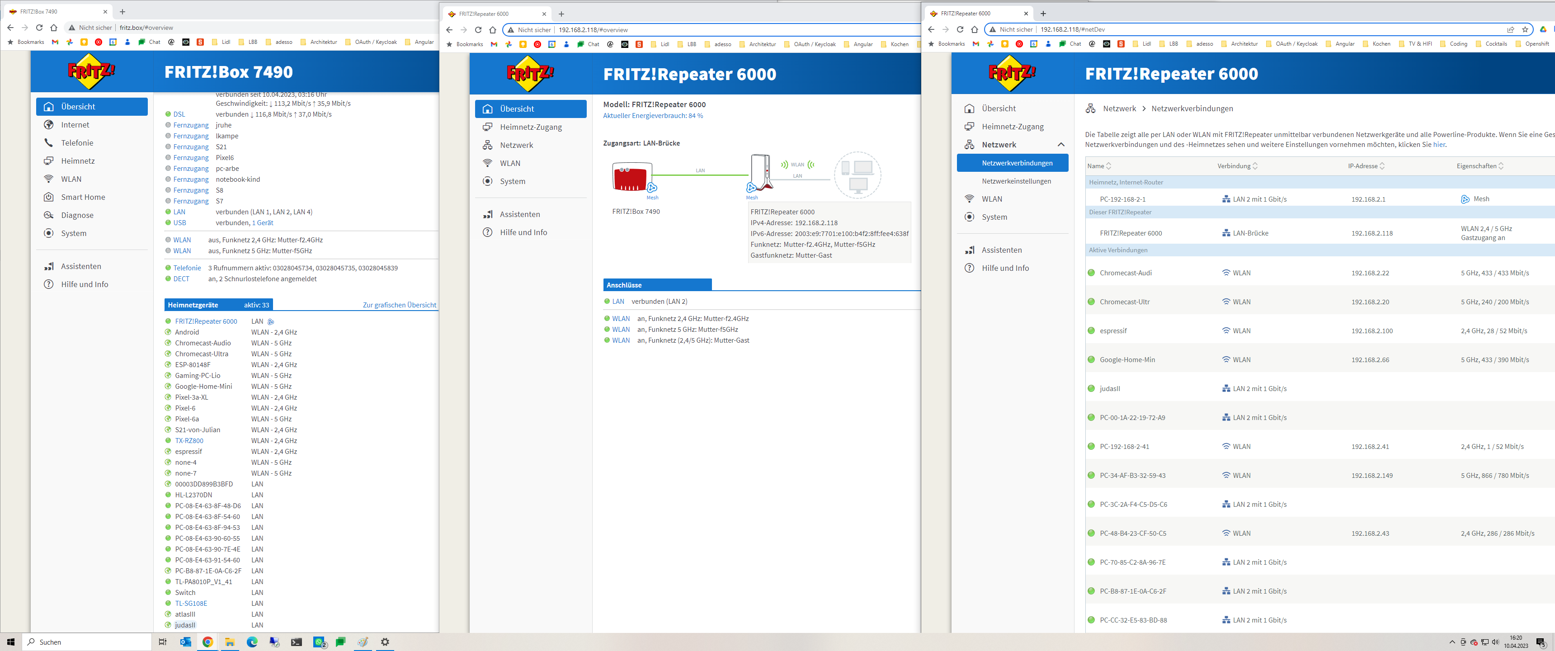Open a new tab in the middle browser window
1555x651 pixels.
(561, 14)
